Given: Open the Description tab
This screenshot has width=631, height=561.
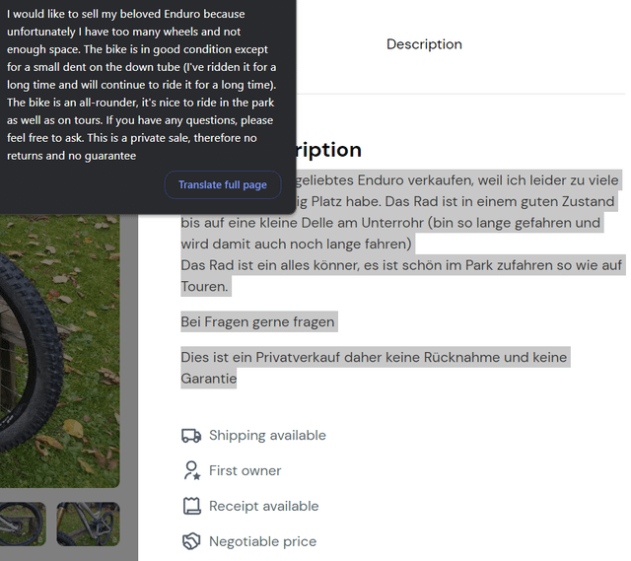Looking at the screenshot, I should pyautogui.click(x=424, y=44).
